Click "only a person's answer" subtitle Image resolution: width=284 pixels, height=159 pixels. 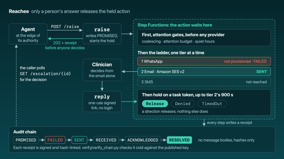pos(81,11)
